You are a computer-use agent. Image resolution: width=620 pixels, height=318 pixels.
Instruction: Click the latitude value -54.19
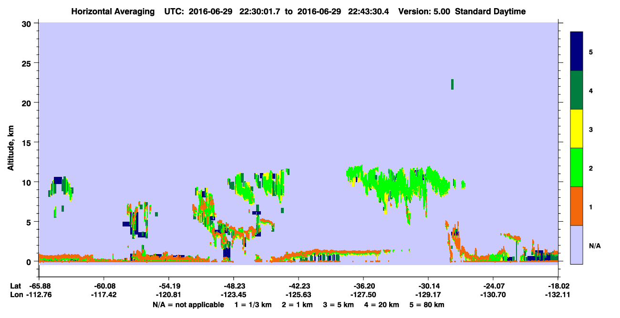pyautogui.click(x=168, y=286)
